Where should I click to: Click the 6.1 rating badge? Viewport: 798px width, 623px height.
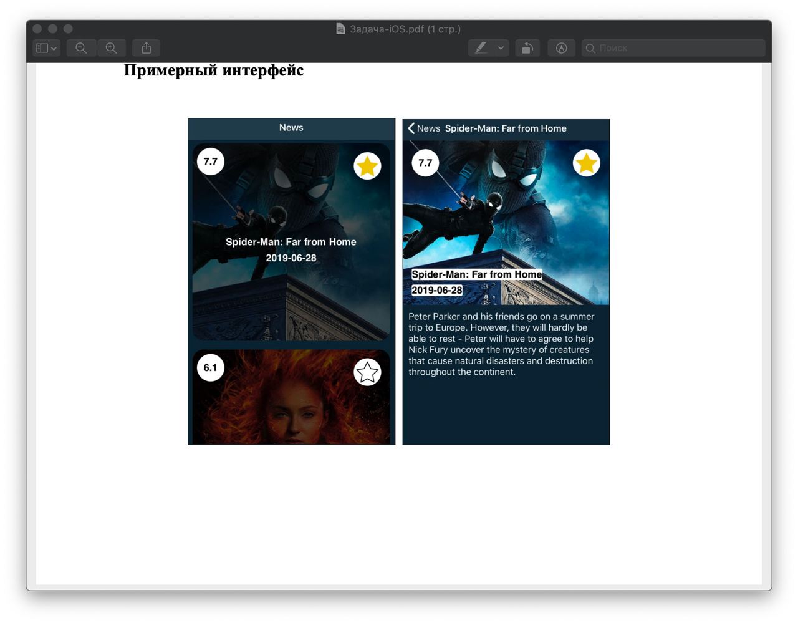tap(211, 368)
